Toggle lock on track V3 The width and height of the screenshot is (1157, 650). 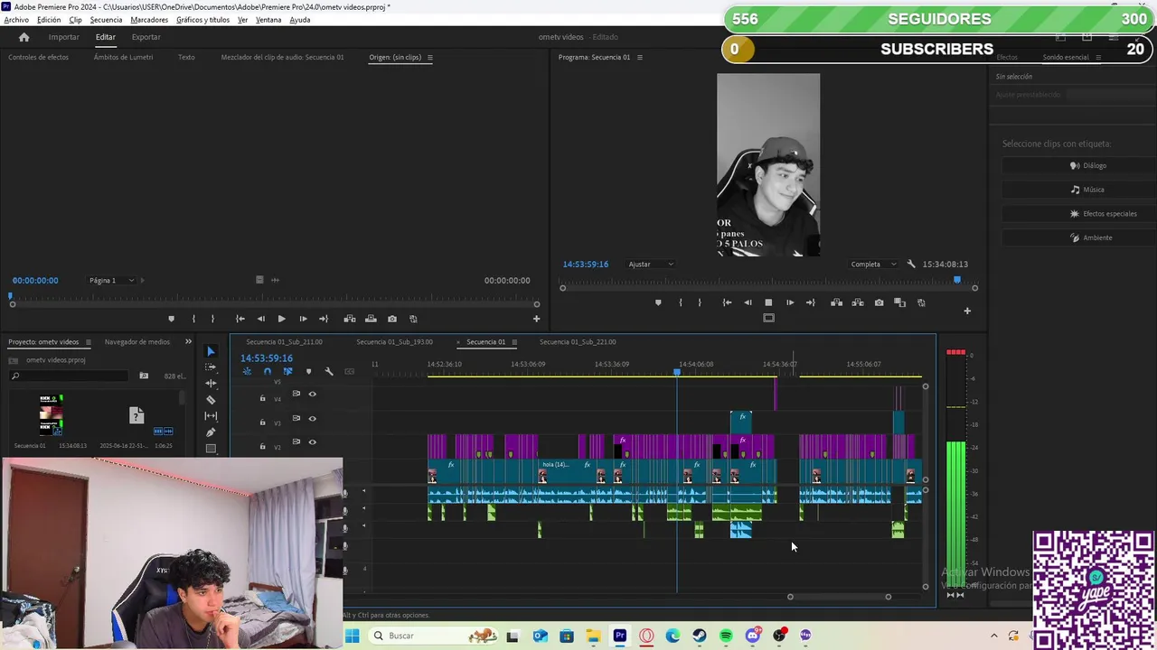point(263,422)
